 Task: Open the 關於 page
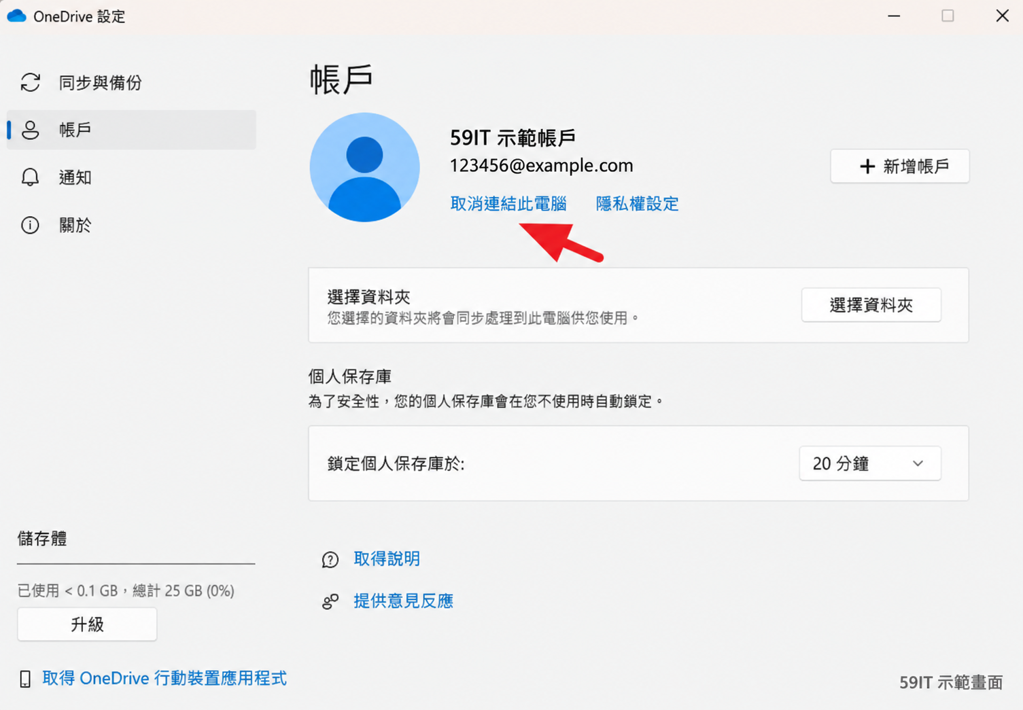click(x=131, y=225)
